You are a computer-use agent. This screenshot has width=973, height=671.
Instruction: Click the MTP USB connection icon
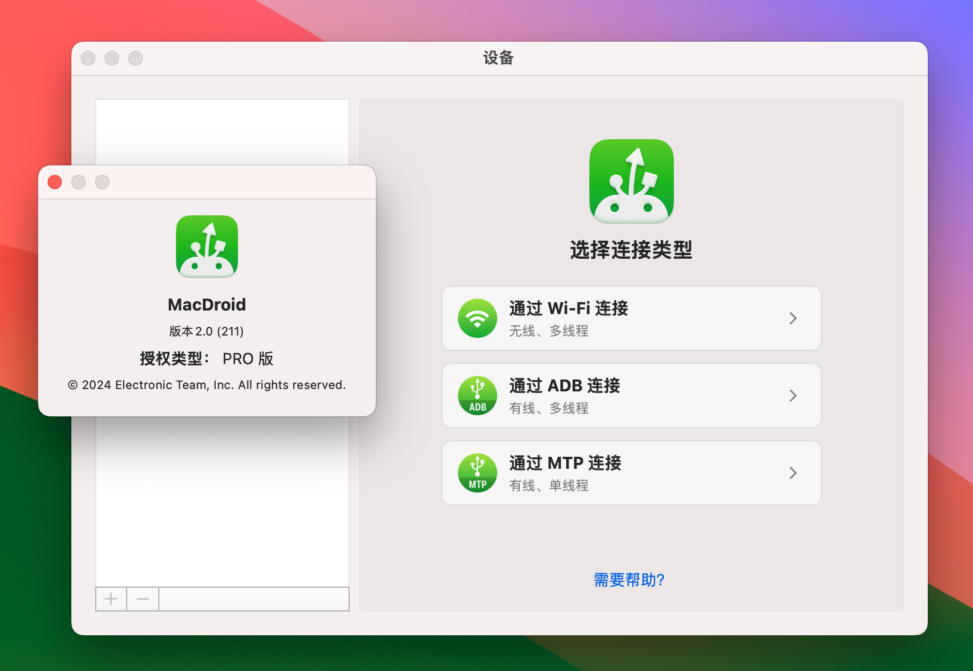pos(477,473)
